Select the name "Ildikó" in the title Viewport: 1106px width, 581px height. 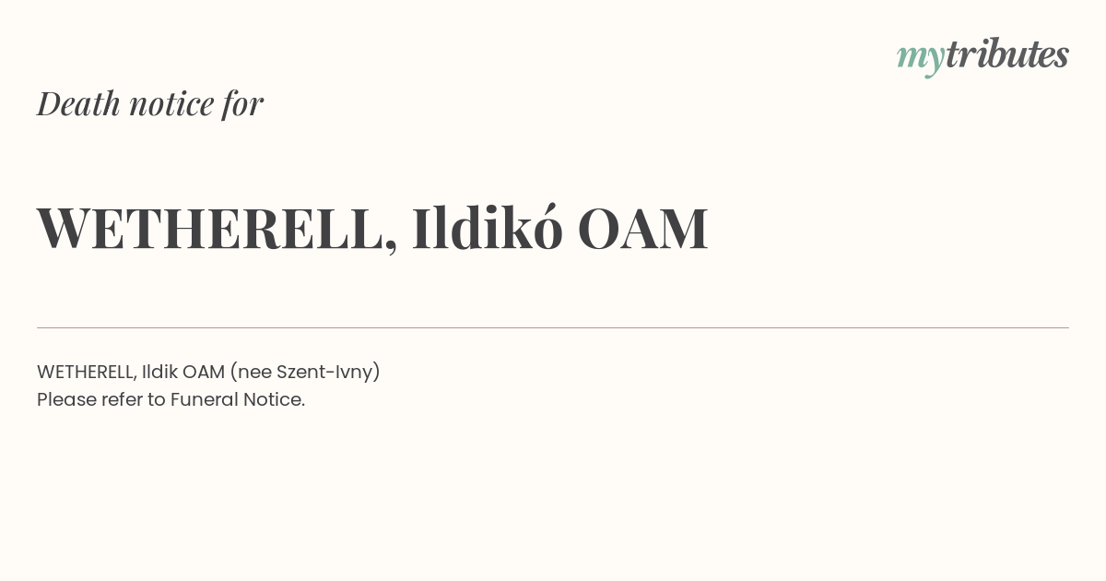[x=487, y=227]
